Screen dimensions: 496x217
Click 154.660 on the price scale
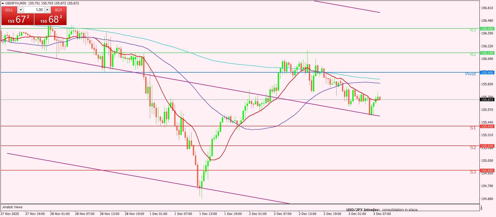(487, 199)
